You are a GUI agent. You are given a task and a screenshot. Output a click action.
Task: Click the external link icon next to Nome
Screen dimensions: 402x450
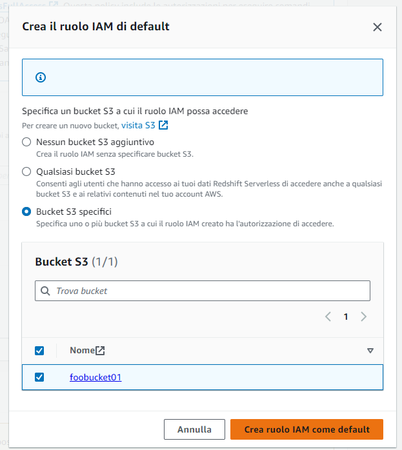tap(100, 351)
